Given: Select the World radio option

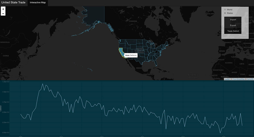Looking at the screenshot, I should point(225,10).
